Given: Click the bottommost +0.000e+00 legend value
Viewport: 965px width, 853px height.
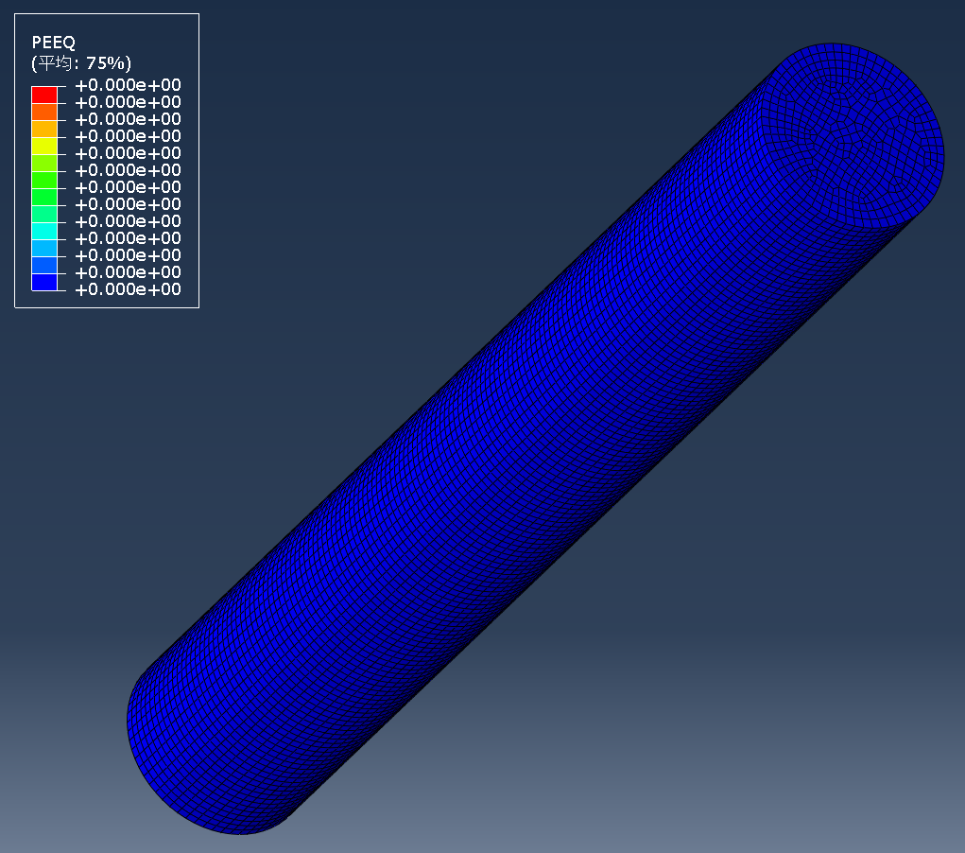Looking at the screenshot, I should [128, 289].
